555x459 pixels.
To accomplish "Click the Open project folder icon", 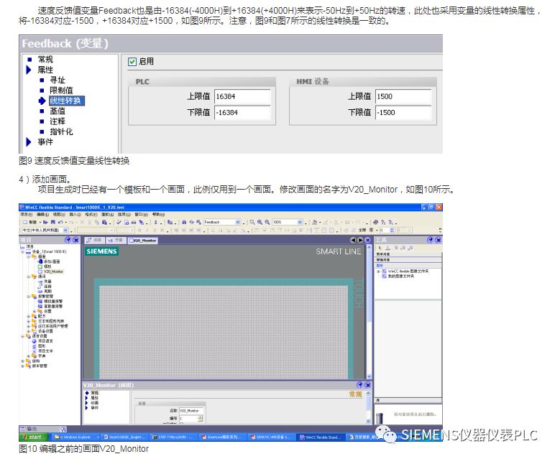I will coord(46,222).
